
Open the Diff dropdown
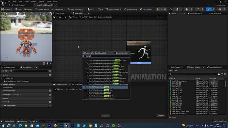click(x=90, y=9)
